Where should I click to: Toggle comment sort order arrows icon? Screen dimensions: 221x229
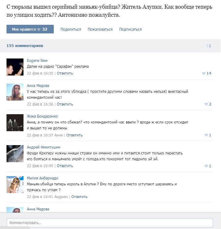click(209, 46)
